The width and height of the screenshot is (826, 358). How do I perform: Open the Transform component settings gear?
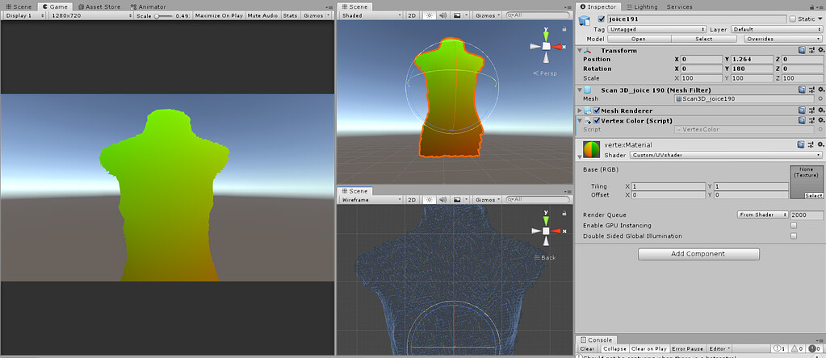(820, 50)
